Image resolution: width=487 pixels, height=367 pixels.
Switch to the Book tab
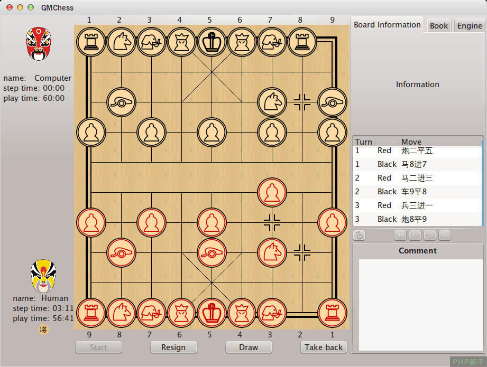(438, 25)
